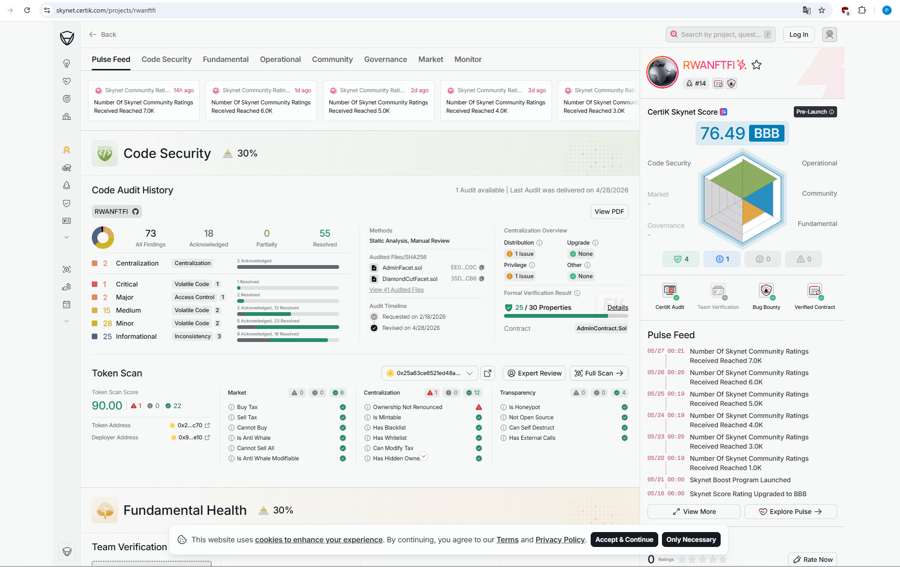
Task: Open the calendar icon in left sidebar
Action: click(x=67, y=305)
